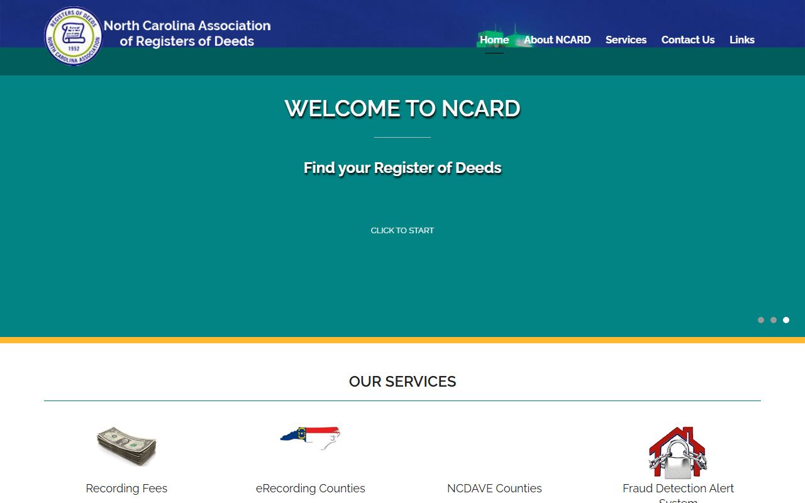
Task: Open the Links menu item
Action: (x=742, y=40)
